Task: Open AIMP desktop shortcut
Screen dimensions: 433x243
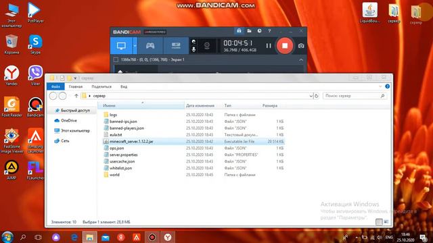Action: coord(12,169)
